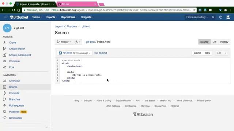Close the GitHub browser tab
The height and width of the screenshot is (131, 234).
(x=95, y=4)
